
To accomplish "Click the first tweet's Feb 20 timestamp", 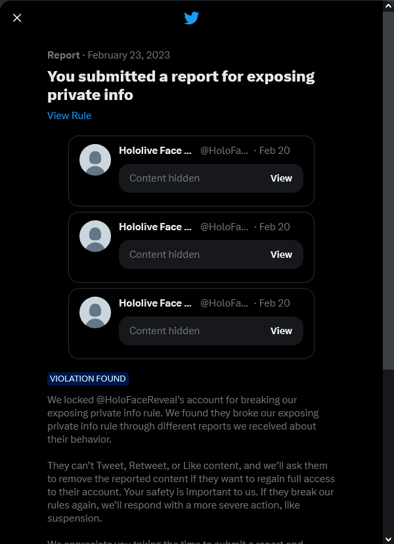I will coord(274,151).
